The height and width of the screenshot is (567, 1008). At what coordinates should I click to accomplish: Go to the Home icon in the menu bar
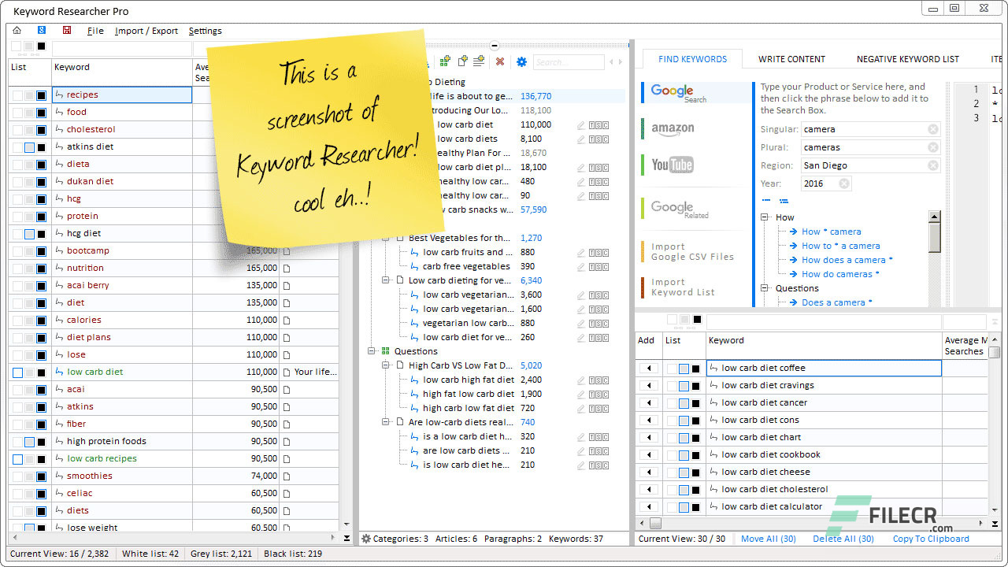coord(17,31)
